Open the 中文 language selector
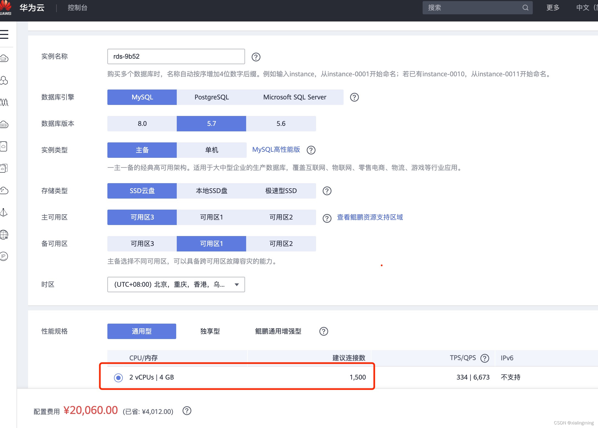This screenshot has height=428, width=598. pos(587,8)
